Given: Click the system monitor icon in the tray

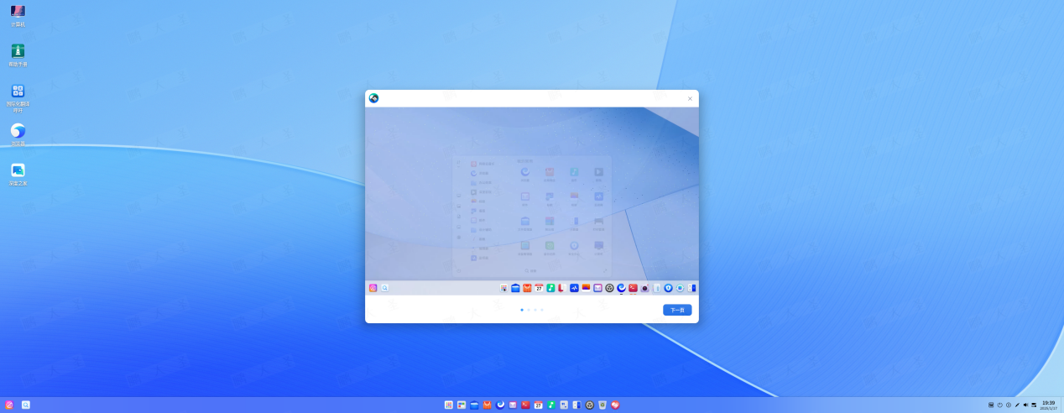Looking at the screenshot, I should coord(991,405).
